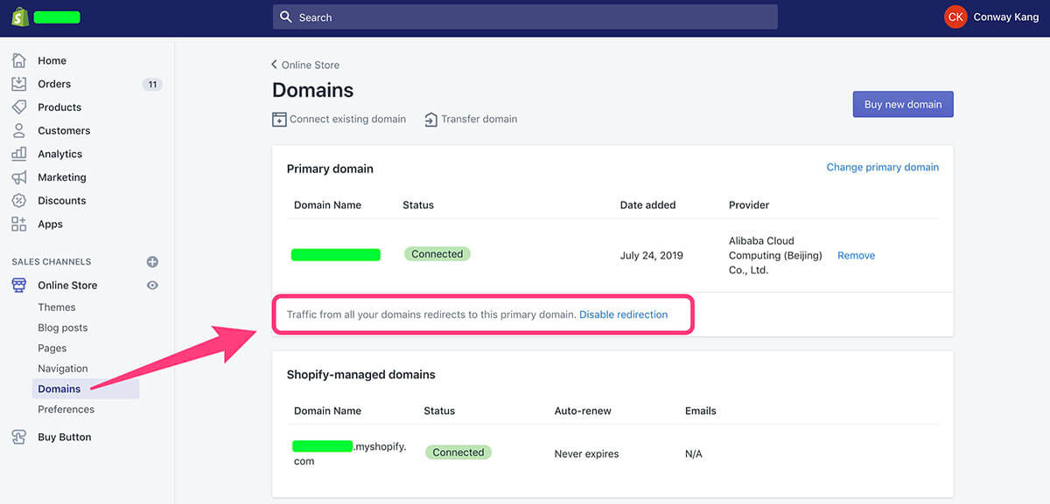Open Navigation under Online Store
Viewport: 1050px width, 504px height.
(x=63, y=369)
